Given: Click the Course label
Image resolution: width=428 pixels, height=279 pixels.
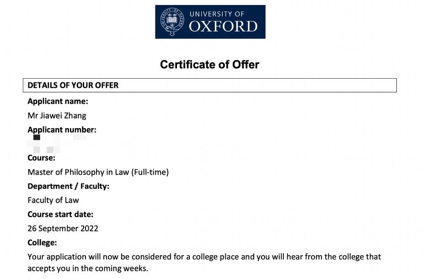Looking at the screenshot, I should [42, 158].
